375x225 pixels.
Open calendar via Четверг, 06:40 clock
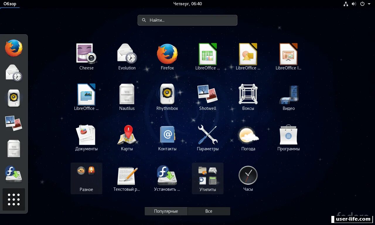point(187,4)
